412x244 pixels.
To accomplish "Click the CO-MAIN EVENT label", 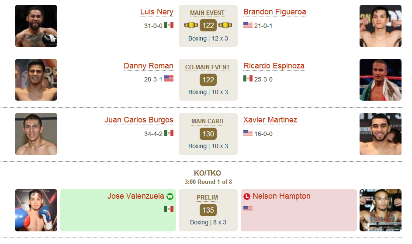I will pos(208,68).
